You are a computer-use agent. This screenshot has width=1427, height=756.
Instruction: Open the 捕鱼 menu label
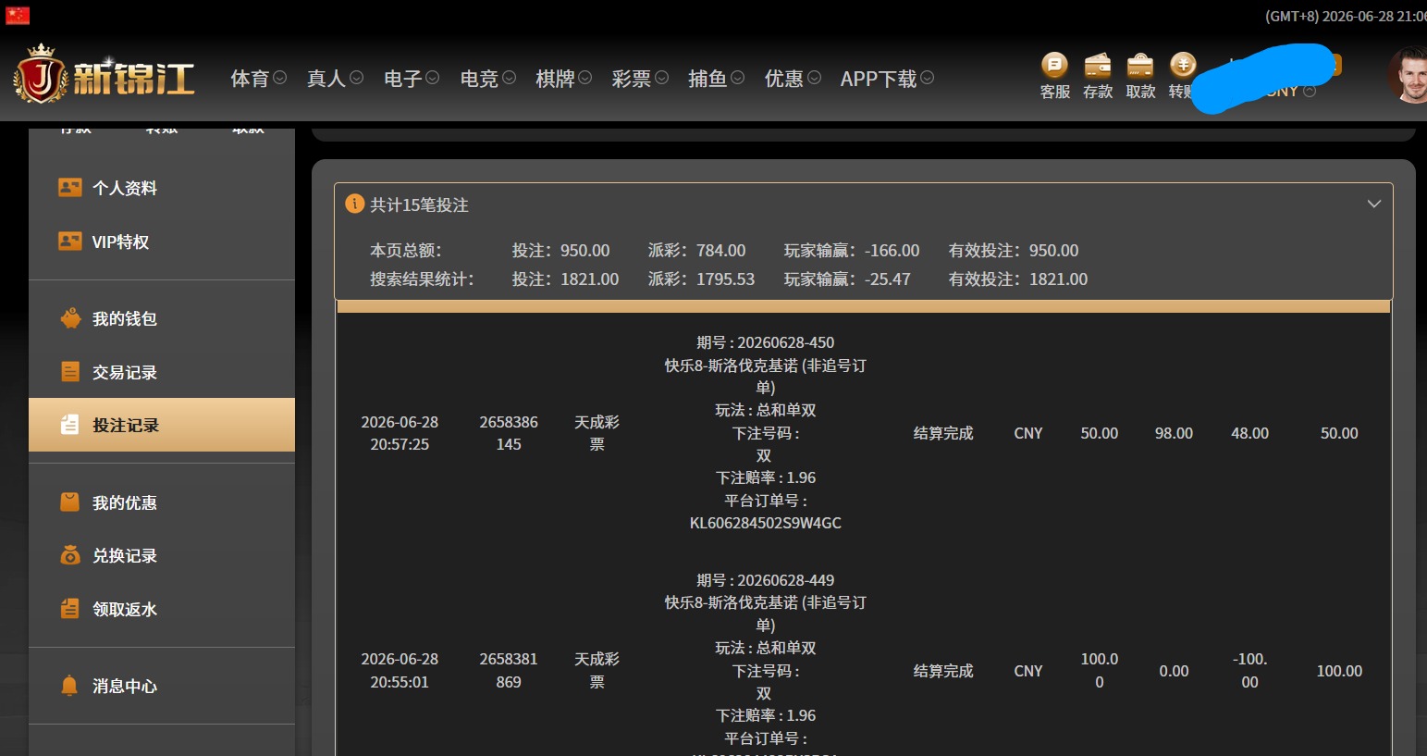tap(707, 79)
